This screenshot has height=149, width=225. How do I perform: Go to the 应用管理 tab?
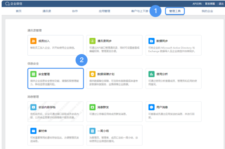pyautogui.click(x=104, y=11)
